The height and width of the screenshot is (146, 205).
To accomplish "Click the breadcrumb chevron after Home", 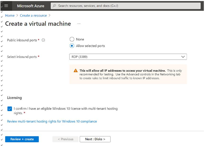I will pyautogui.click(x=17, y=16).
